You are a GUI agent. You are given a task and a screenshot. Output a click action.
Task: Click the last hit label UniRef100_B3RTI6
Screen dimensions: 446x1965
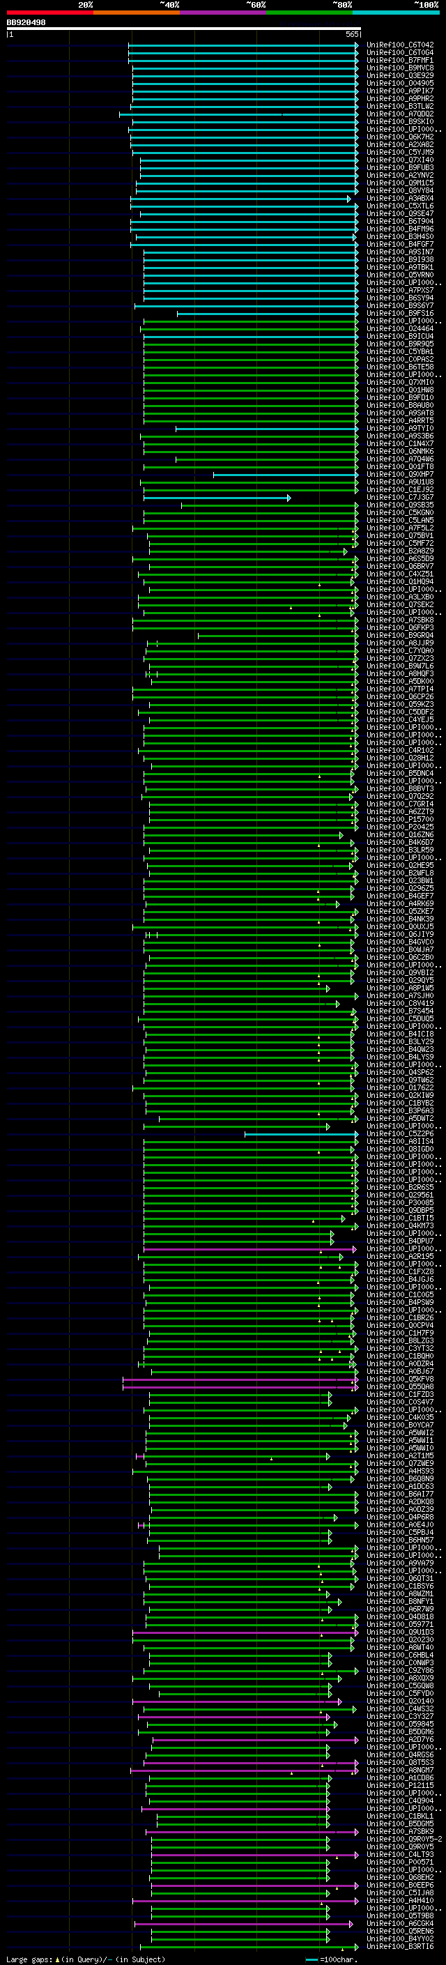400,1947
